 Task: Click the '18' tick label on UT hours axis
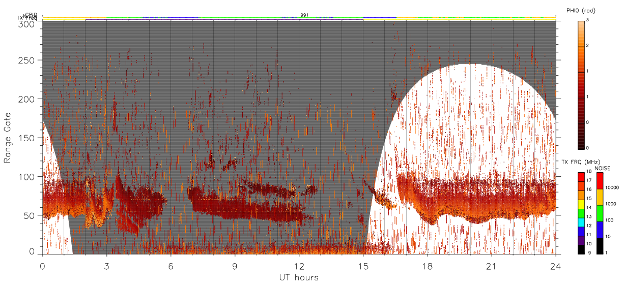click(x=428, y=266)
